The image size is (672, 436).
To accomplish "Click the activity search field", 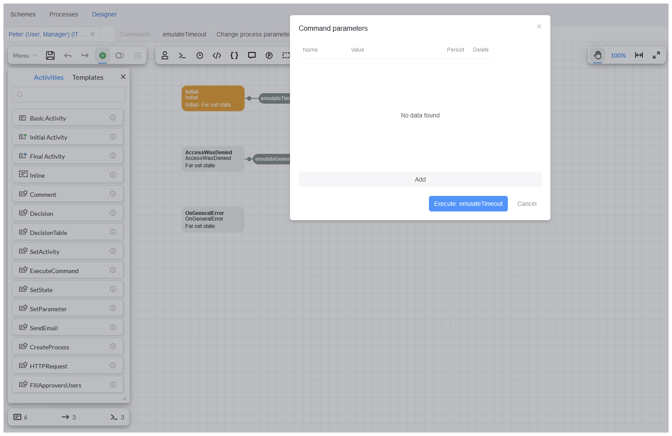I will click(x=69, y=94).
